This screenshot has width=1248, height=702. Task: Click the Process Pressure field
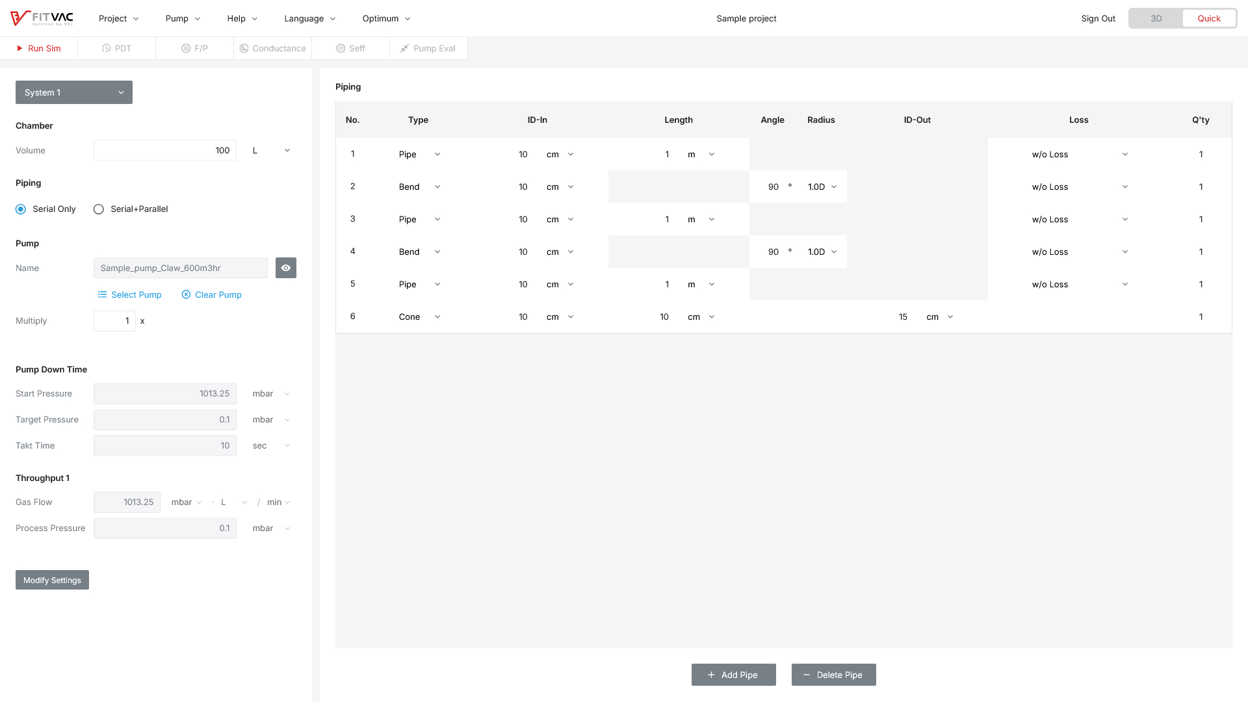coord(165,528)
